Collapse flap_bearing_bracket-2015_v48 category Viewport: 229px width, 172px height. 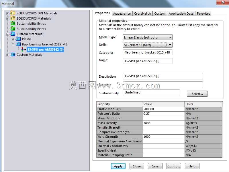(13, 45)
